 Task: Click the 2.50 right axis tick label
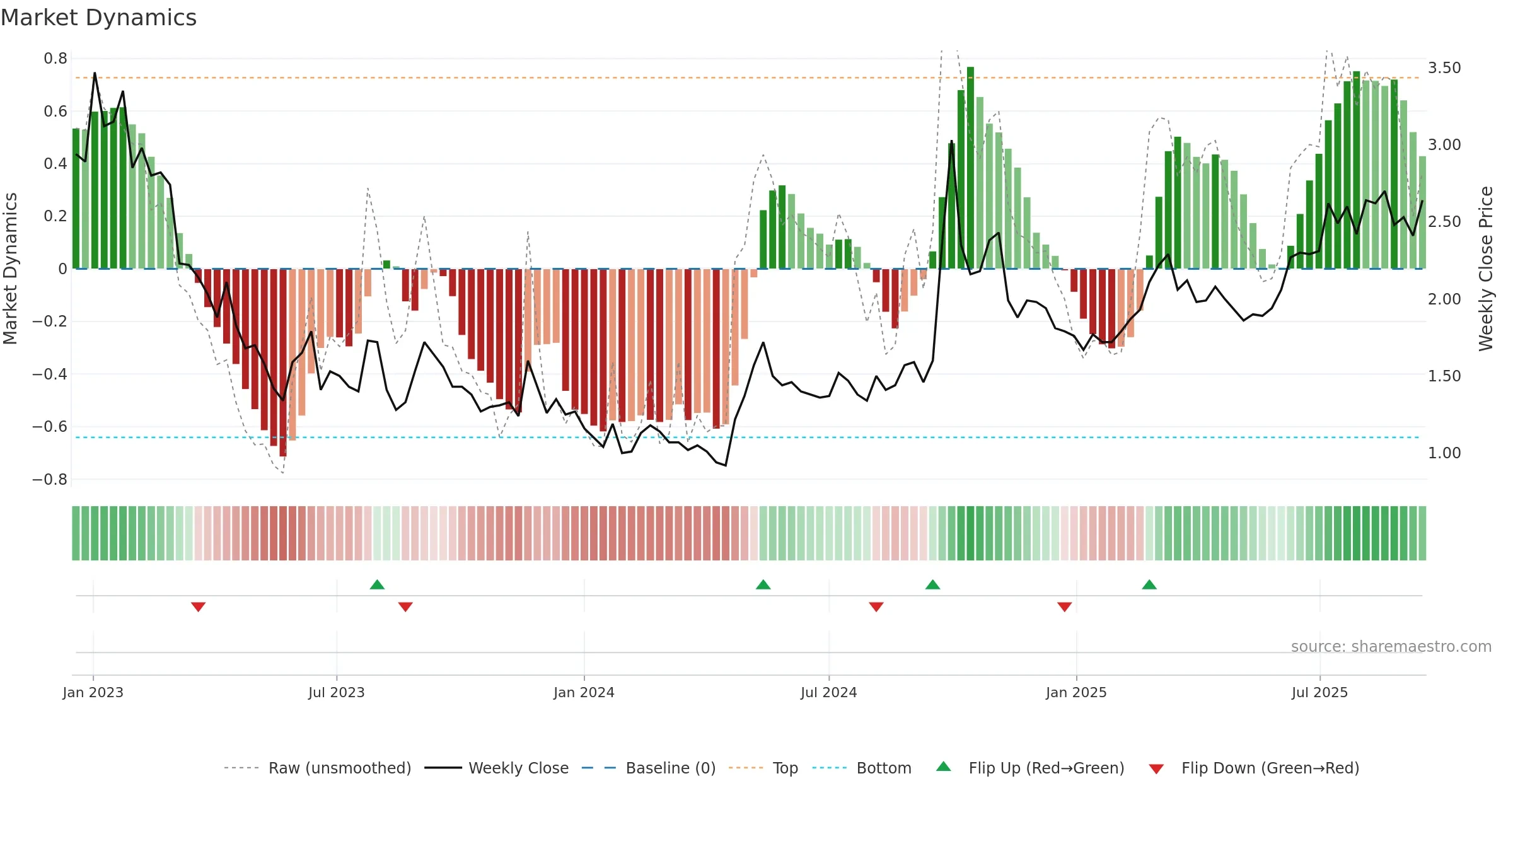pyautogui.click(x=1444, y=222)
